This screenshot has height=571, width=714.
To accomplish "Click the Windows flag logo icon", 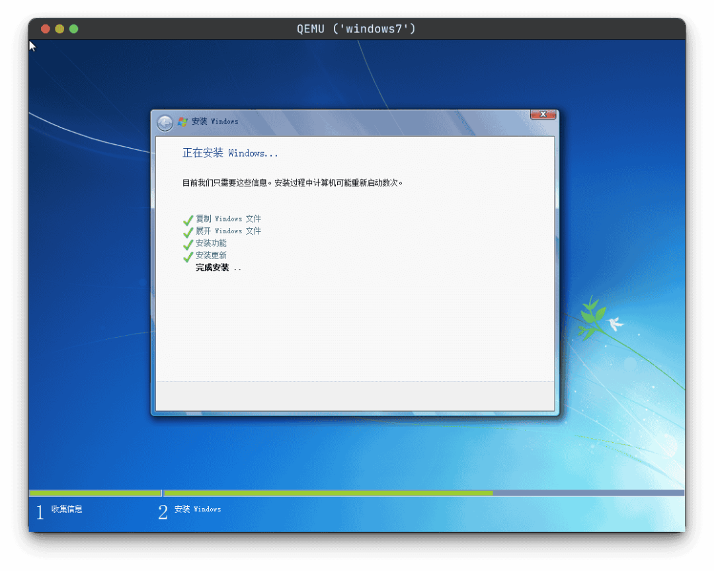I will (182, 122).
